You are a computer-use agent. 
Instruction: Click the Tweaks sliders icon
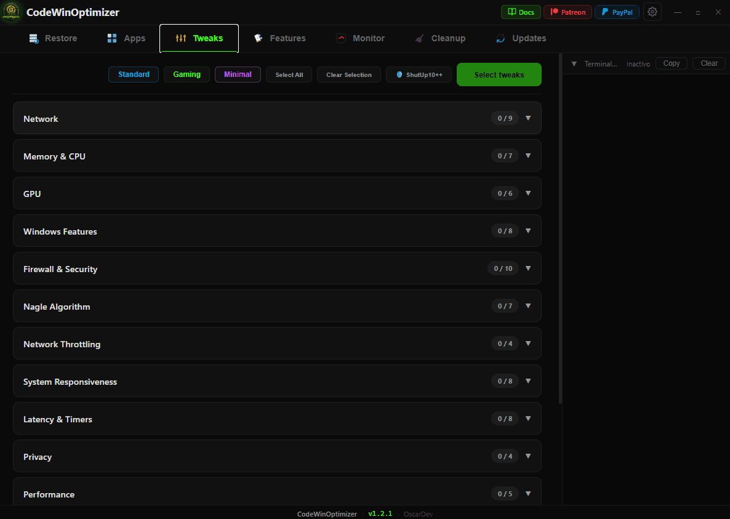181,38
